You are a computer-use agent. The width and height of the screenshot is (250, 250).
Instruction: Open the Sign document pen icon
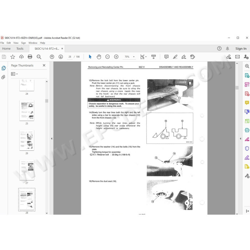click(x=184, y=57)
